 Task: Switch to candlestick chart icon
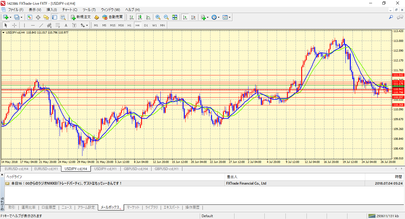tap(140, 17)
